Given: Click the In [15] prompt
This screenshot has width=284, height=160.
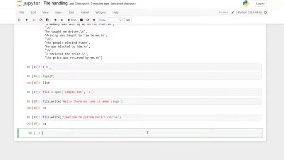Looking at the screenshot, I should click(33, 67).
